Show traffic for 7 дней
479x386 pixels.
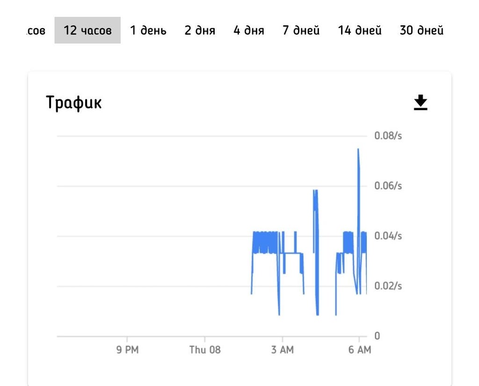pyautogui.click(x=301, y=30)
